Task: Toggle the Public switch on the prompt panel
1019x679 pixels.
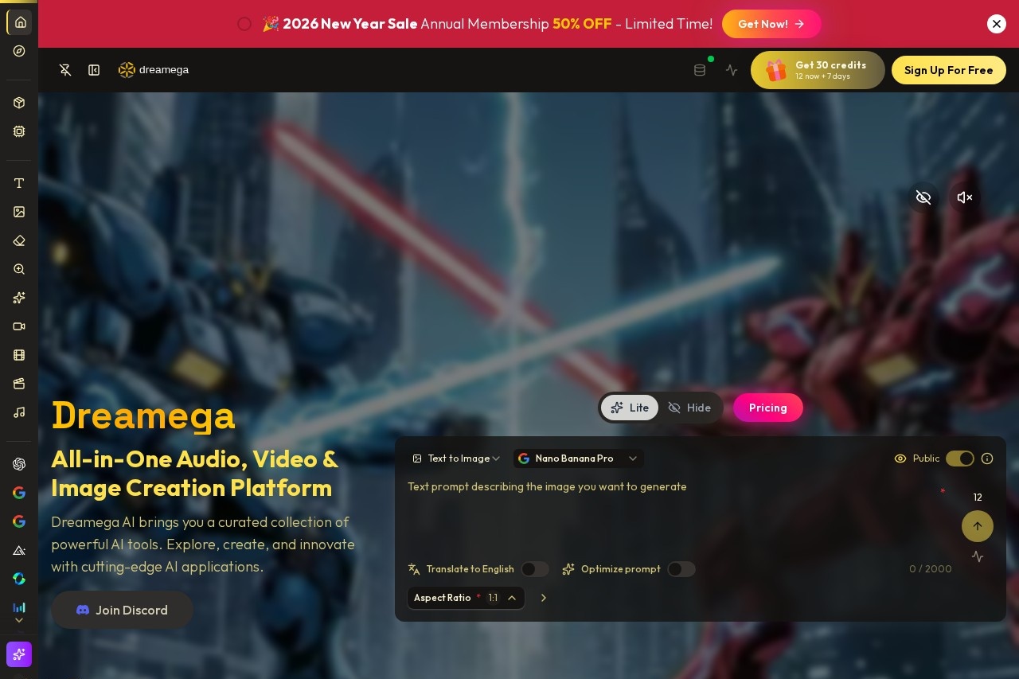Action: [x=960, y=459]
